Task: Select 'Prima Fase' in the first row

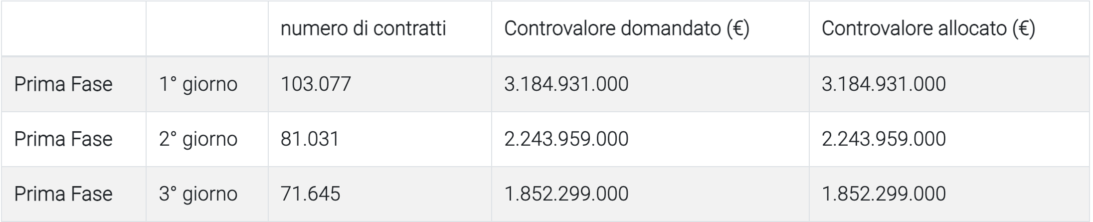Action: [63, 84]
